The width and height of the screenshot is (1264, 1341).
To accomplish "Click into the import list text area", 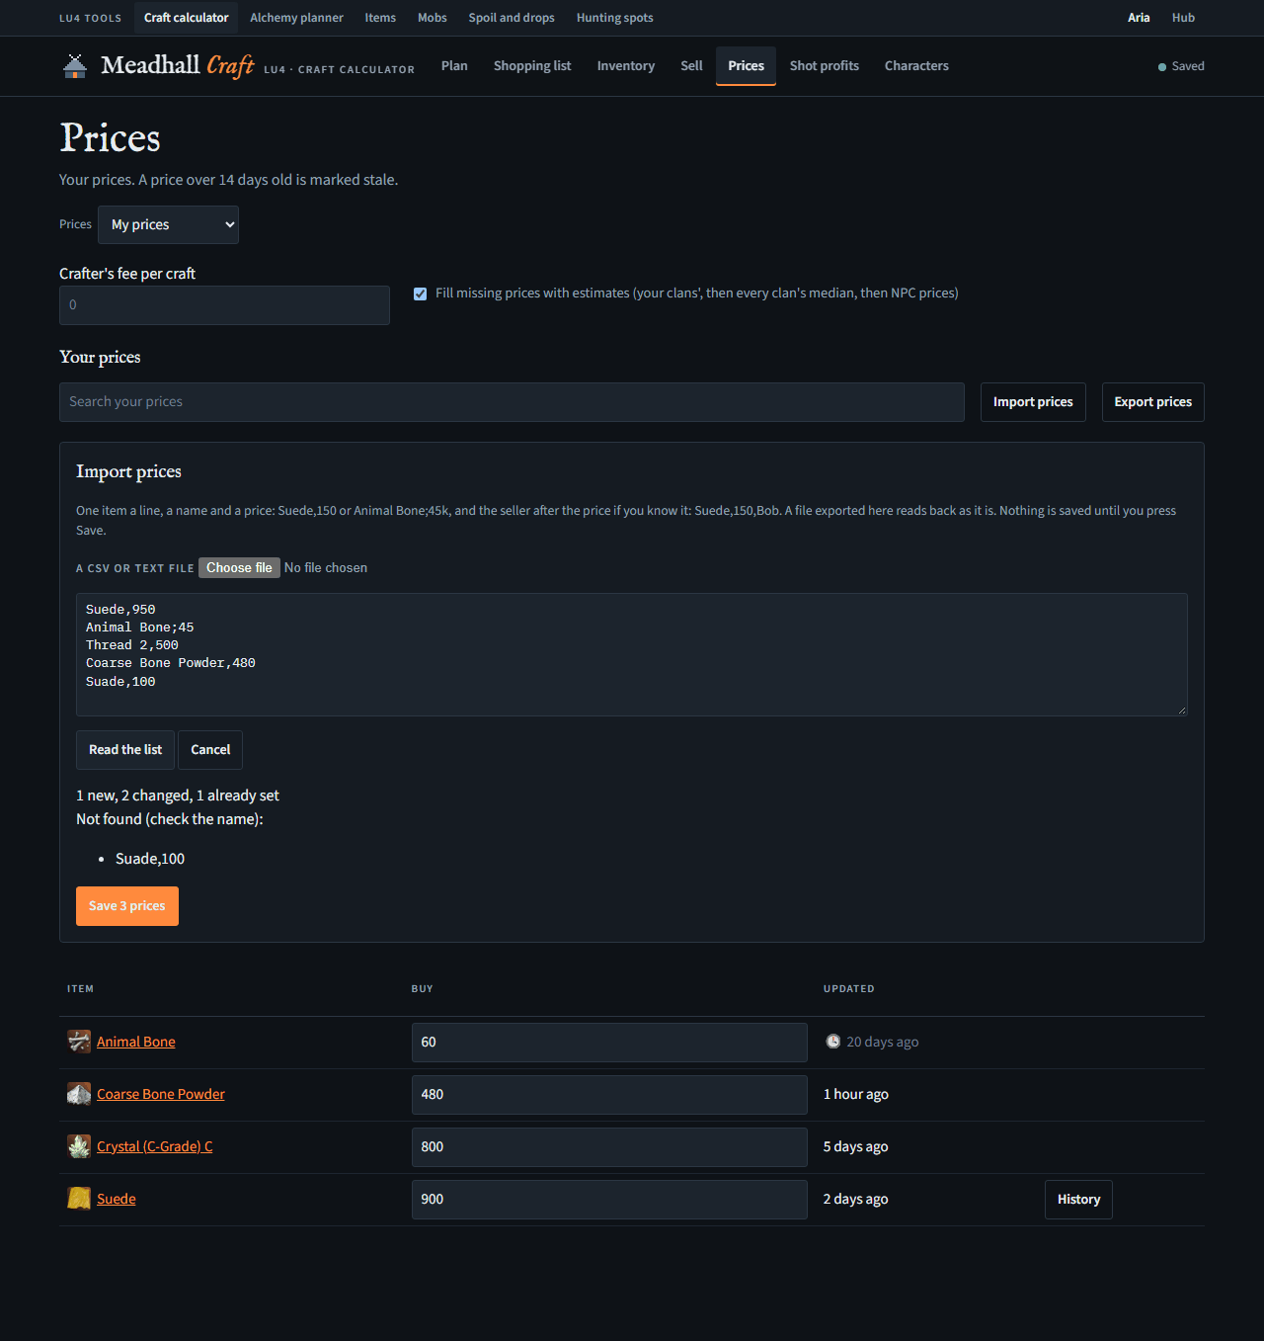I will click(632, 654).
